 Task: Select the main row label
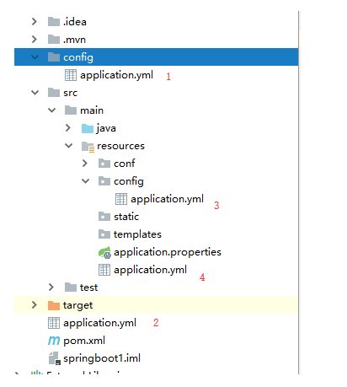pos(92,110)
